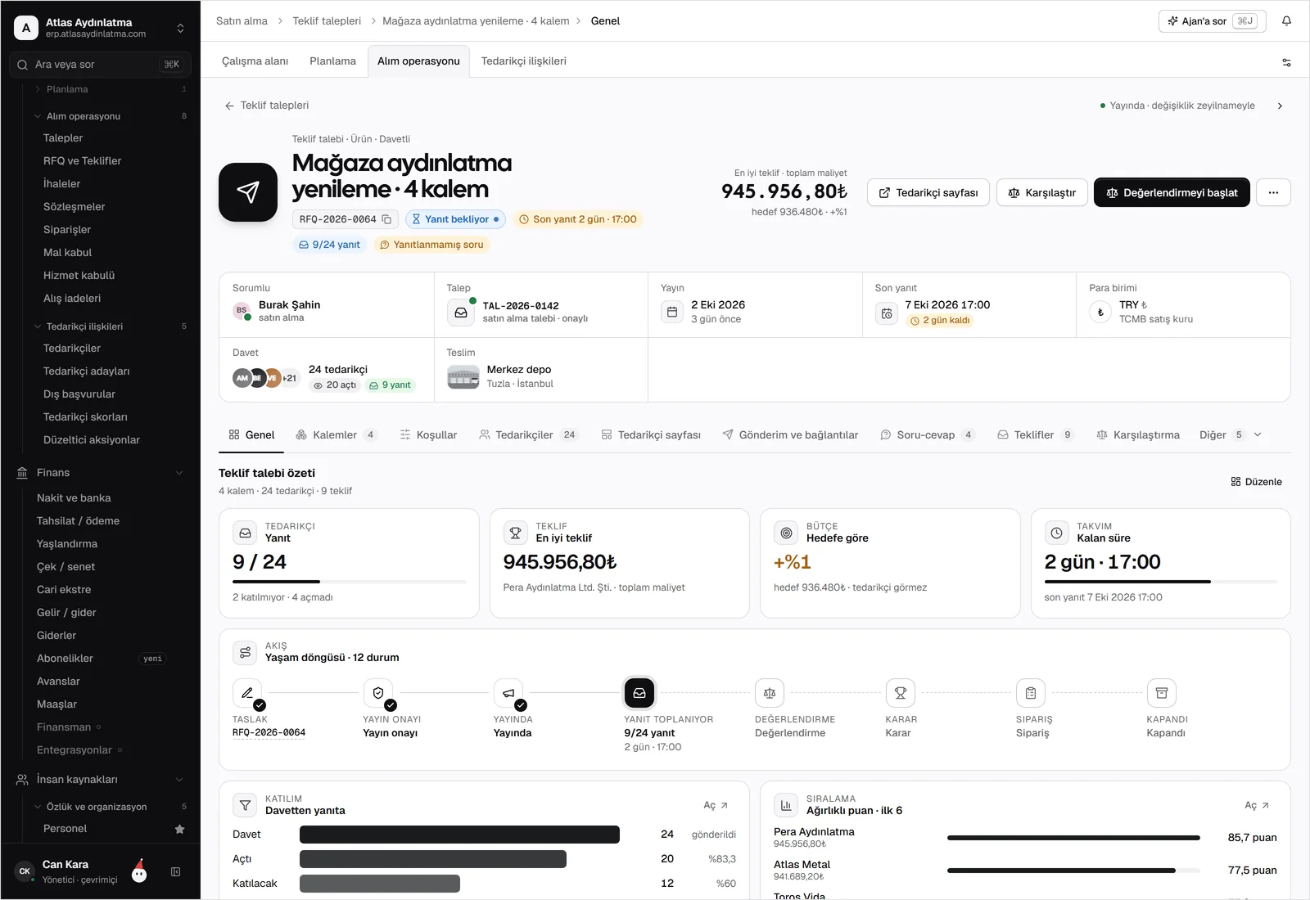Click the Can Kara user profile
The height and width of the screenshot is (900, 1310).
tap(68, 871)
